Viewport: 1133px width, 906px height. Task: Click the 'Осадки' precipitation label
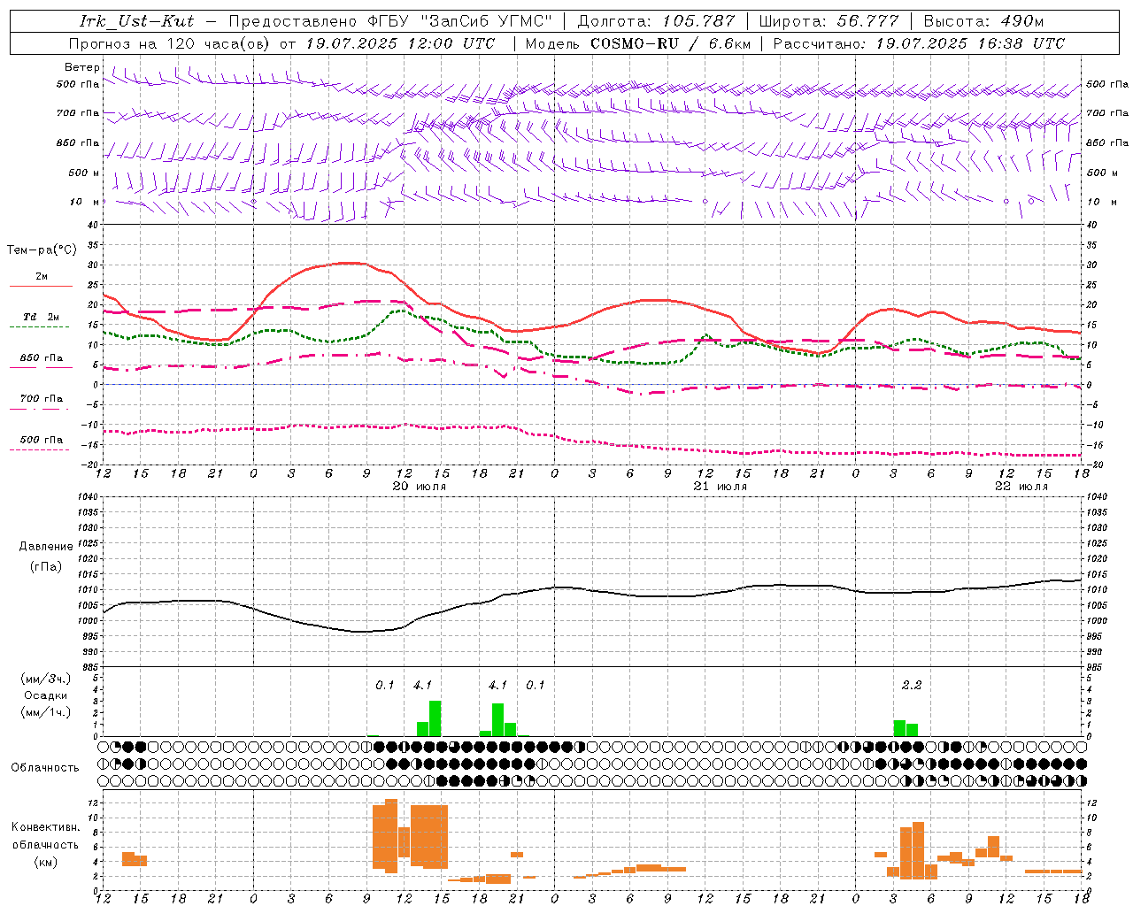45,695
